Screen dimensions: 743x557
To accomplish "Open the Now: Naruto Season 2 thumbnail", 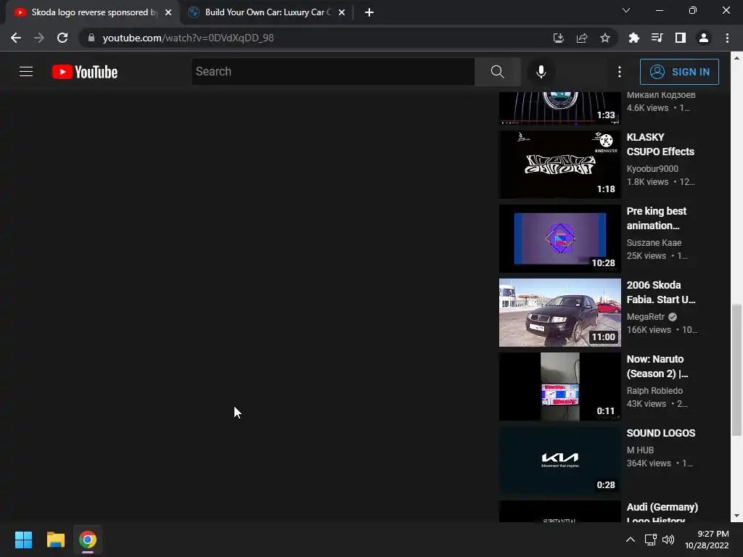I will pos(559,386).
